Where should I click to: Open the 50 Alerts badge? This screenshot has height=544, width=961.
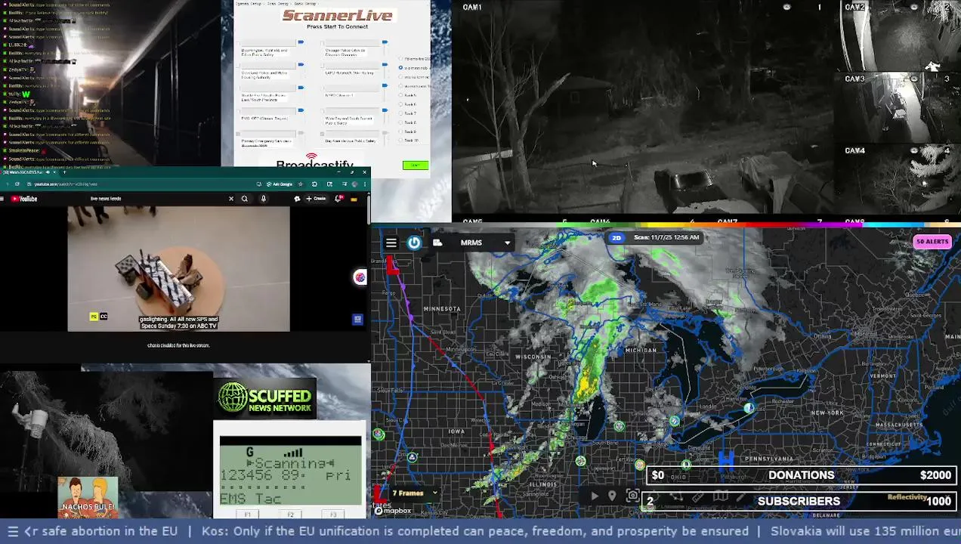coord(932,242)
